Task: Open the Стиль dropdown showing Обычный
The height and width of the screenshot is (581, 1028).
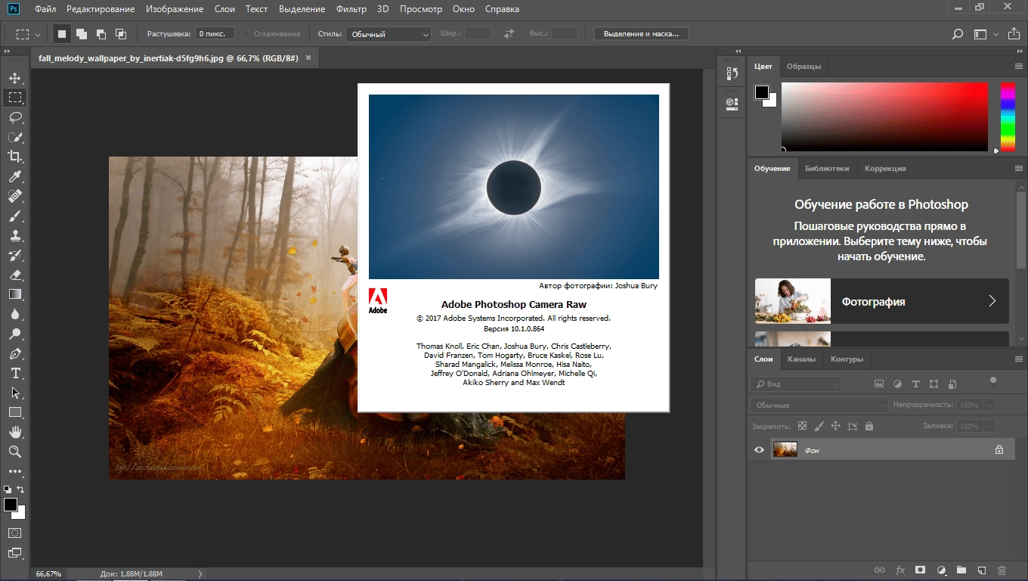Action: [389, 34]
